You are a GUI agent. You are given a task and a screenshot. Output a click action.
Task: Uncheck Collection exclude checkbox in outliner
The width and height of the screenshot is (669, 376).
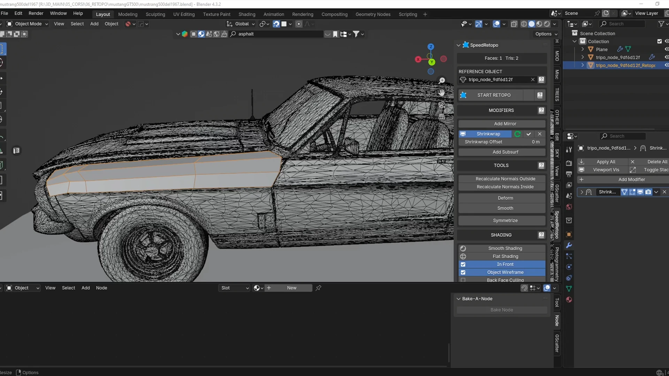[660, 41]
